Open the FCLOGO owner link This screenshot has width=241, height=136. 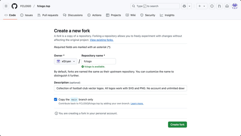(x=26, y=6)
